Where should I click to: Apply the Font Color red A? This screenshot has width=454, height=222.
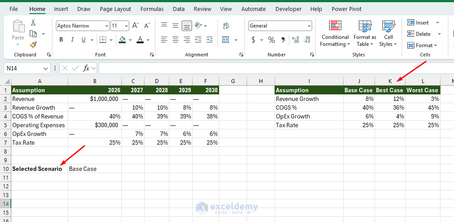point(140,39)
